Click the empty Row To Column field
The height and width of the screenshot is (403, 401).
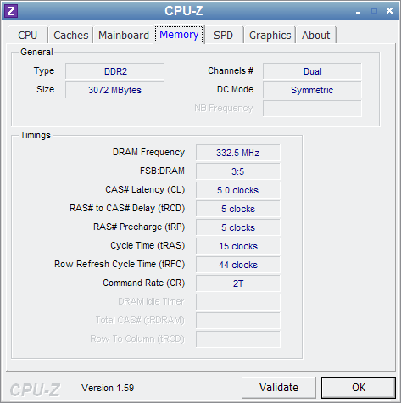coord(238,339)
